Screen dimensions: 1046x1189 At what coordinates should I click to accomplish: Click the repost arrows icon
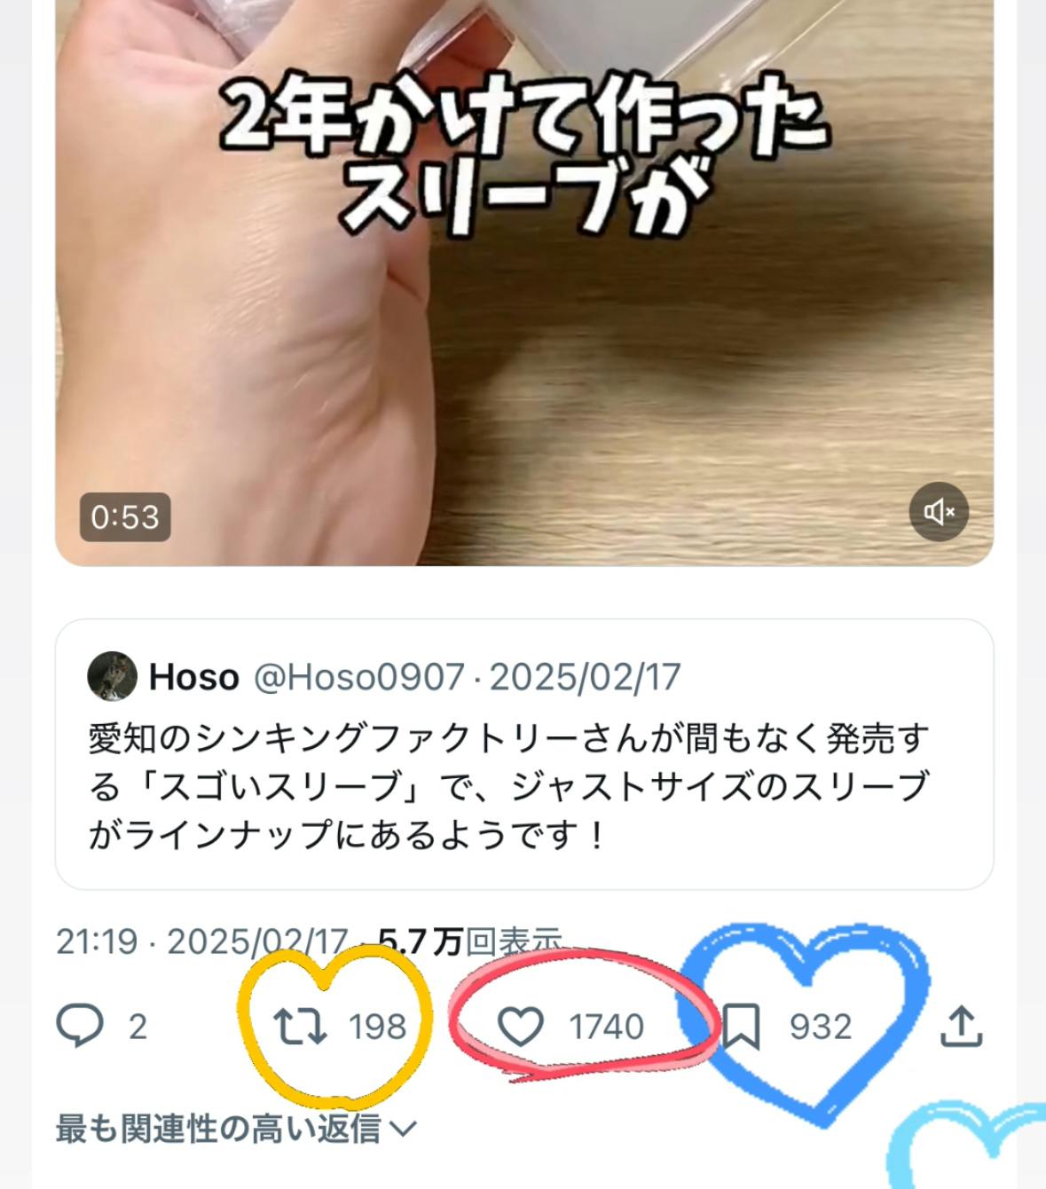click(300, 1026)
